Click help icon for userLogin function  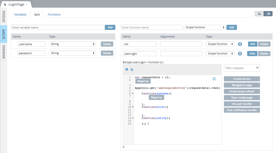(x=240, y=54)
